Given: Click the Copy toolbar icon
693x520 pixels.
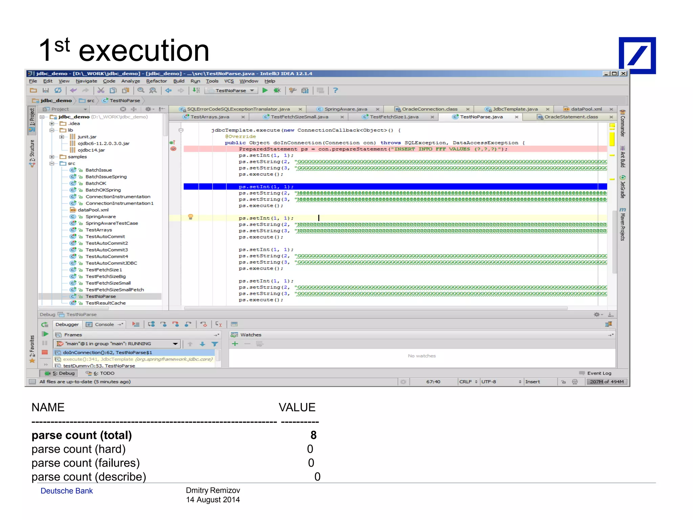Looking at the screenshot, I should pyautogui.click(x=113, y=90).
